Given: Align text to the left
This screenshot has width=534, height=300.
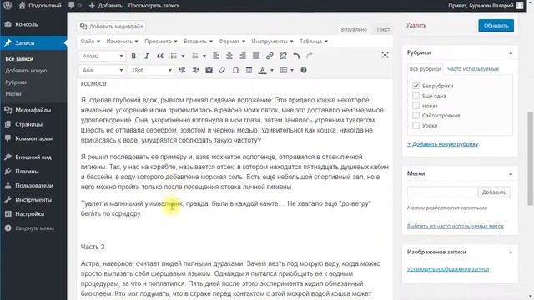Looking at the screenshot, I should [216, 56].
